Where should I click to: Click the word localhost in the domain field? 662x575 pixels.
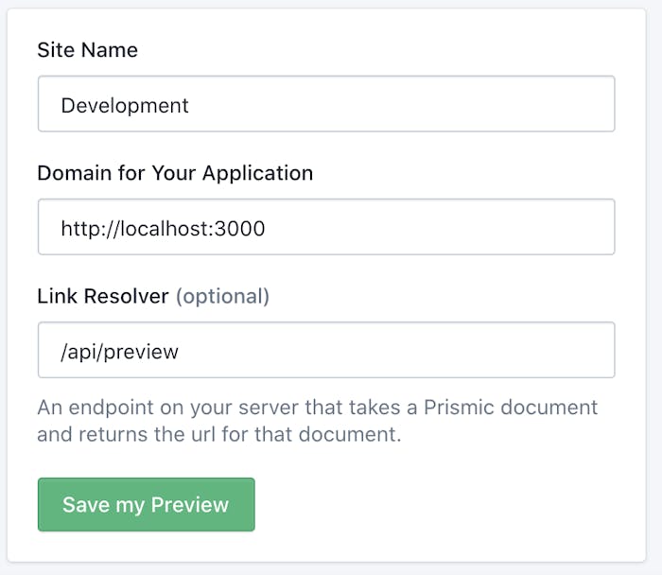coord(164,229)
